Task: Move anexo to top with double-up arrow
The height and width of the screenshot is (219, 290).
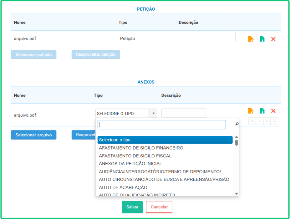Action: pyautogui.click(x=252, y=121)
